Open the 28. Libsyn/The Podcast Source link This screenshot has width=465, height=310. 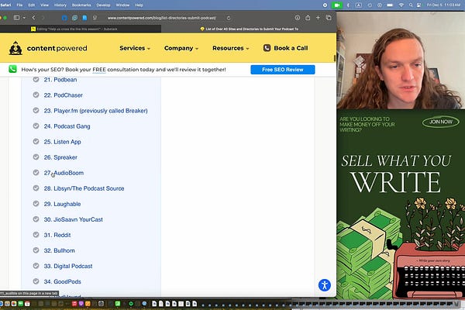(84, 188)
